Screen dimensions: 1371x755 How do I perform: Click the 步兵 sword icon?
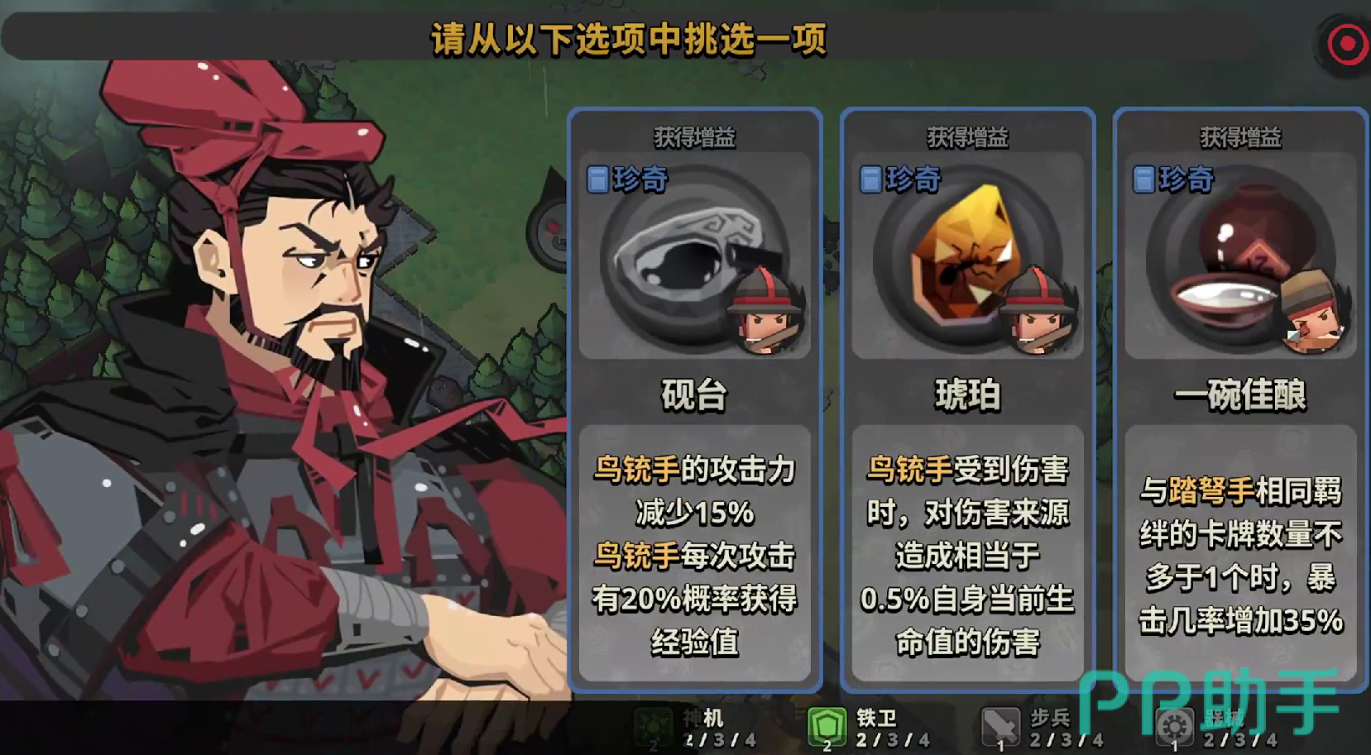(1001, 728)
